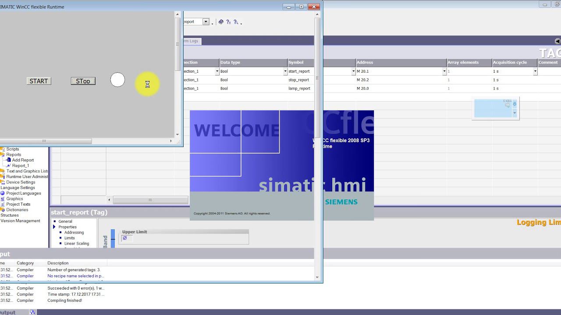Open the Address dropdown for M 20.1

pyautogui.click(x=444, y=71)
